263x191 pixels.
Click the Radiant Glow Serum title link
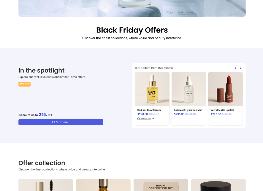[x=149, y=110]
